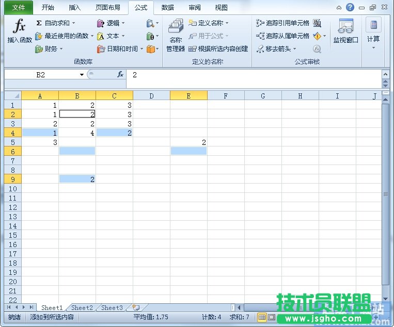Expand the AutoSum (自动求和) dropdown

tap(73, 23)
